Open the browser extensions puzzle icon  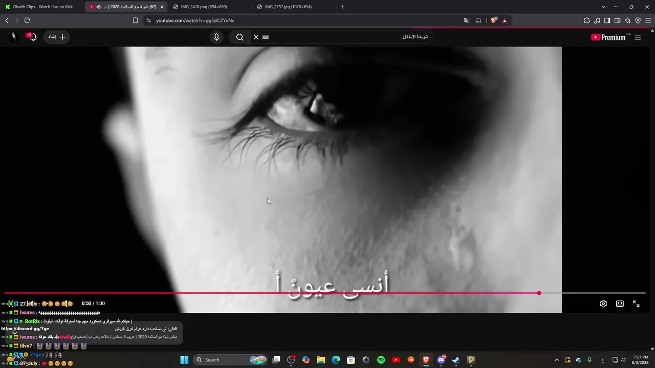pos(587,20)
